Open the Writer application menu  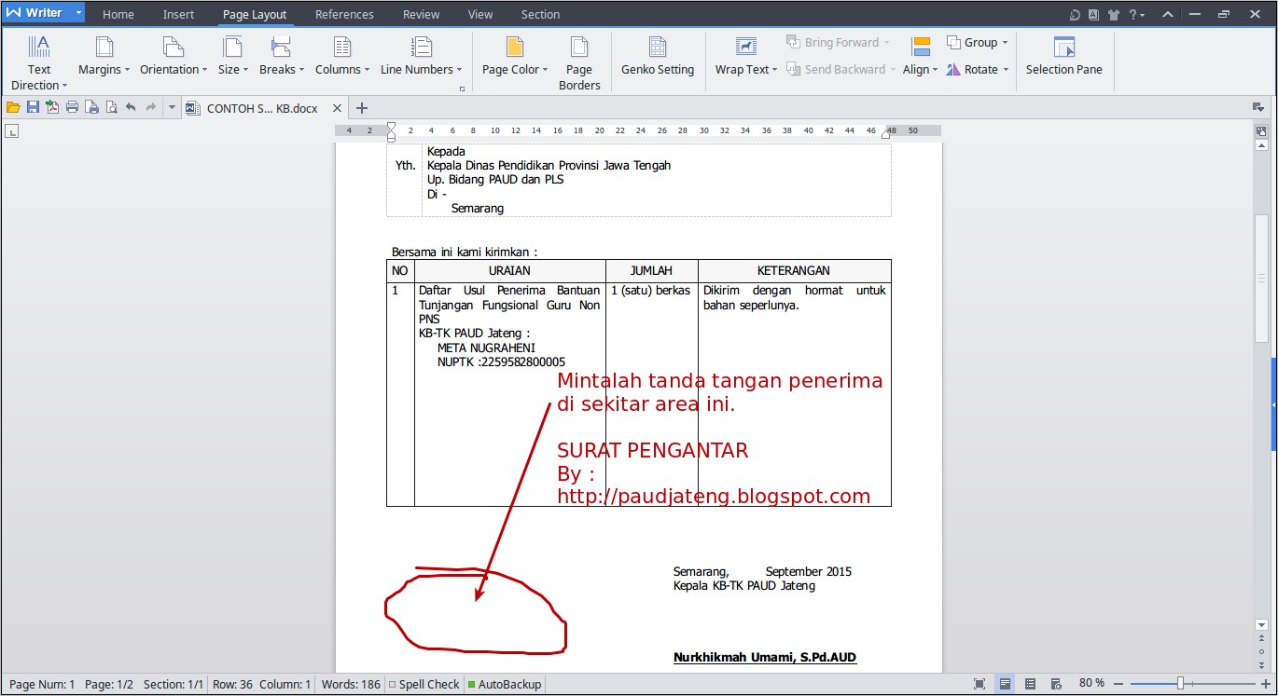click(x=43, y=13)
